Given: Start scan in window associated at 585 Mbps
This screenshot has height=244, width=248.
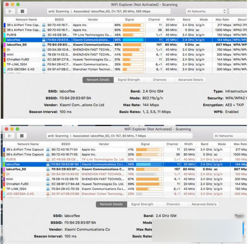Looking at the screenshot, I should 10,12.
